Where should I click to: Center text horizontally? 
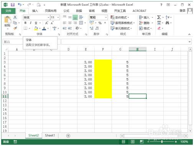70,23
